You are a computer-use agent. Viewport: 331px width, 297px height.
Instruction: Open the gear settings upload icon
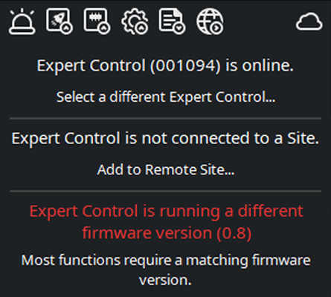pyautogui.click(x=135, y=22)
